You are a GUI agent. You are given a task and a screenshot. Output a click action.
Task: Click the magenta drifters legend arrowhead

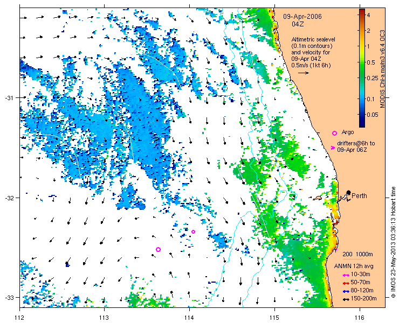(333, 148)
